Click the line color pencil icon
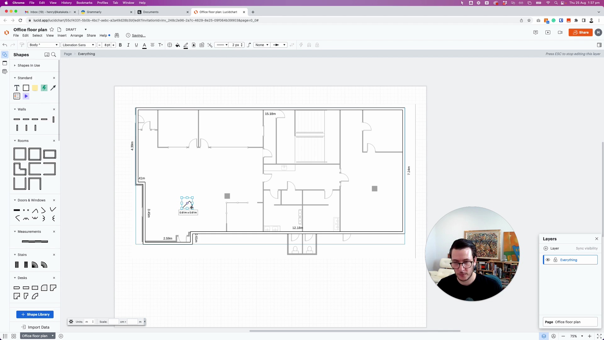 (186, 45)
